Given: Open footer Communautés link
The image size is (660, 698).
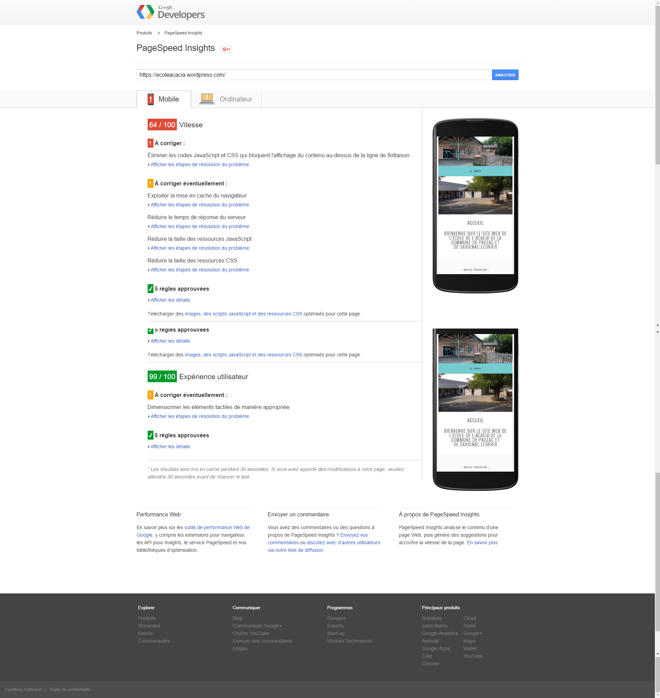Looking at the screenshot, I should tap(154, 641).
